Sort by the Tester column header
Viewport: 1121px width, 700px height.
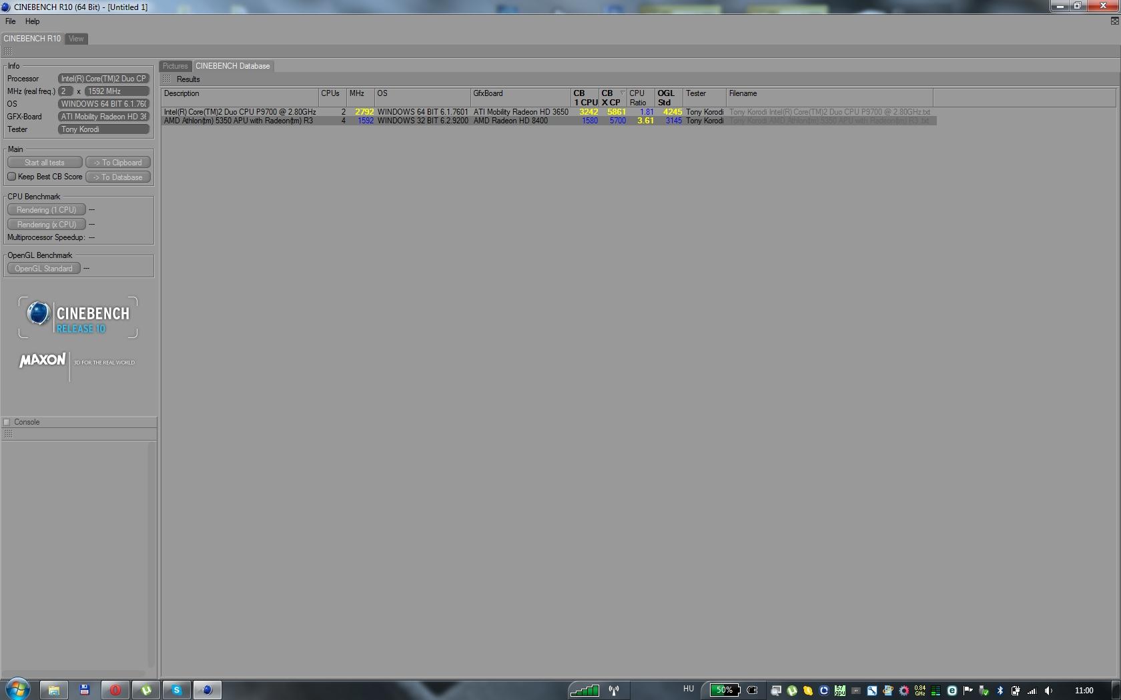(704, 97)
